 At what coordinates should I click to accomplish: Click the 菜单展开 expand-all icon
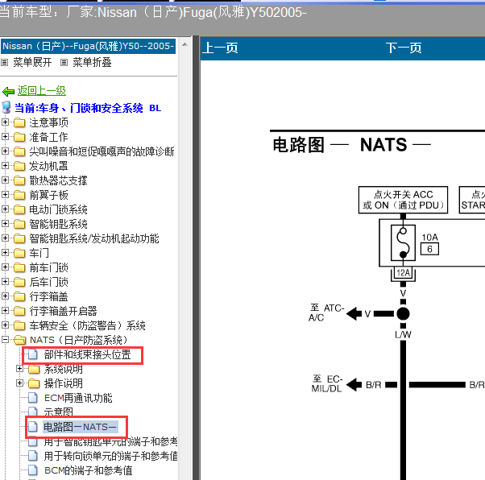(4, 63)
